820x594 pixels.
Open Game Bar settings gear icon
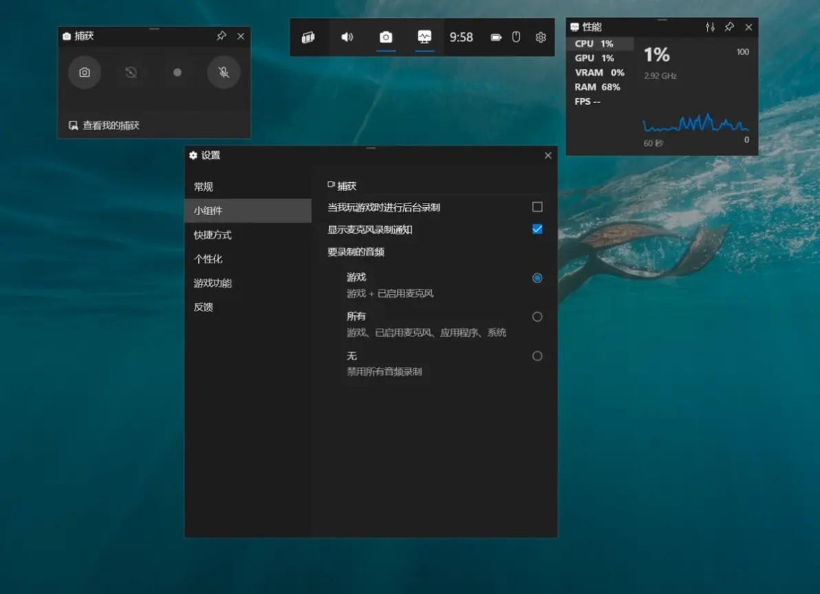tap(541, 37)
